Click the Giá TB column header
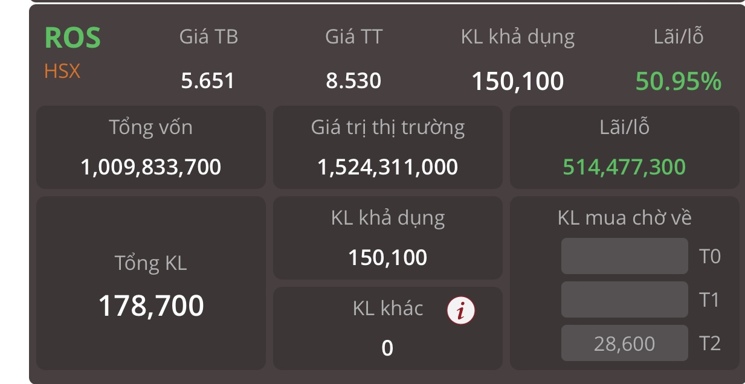 tap(208, 37)
